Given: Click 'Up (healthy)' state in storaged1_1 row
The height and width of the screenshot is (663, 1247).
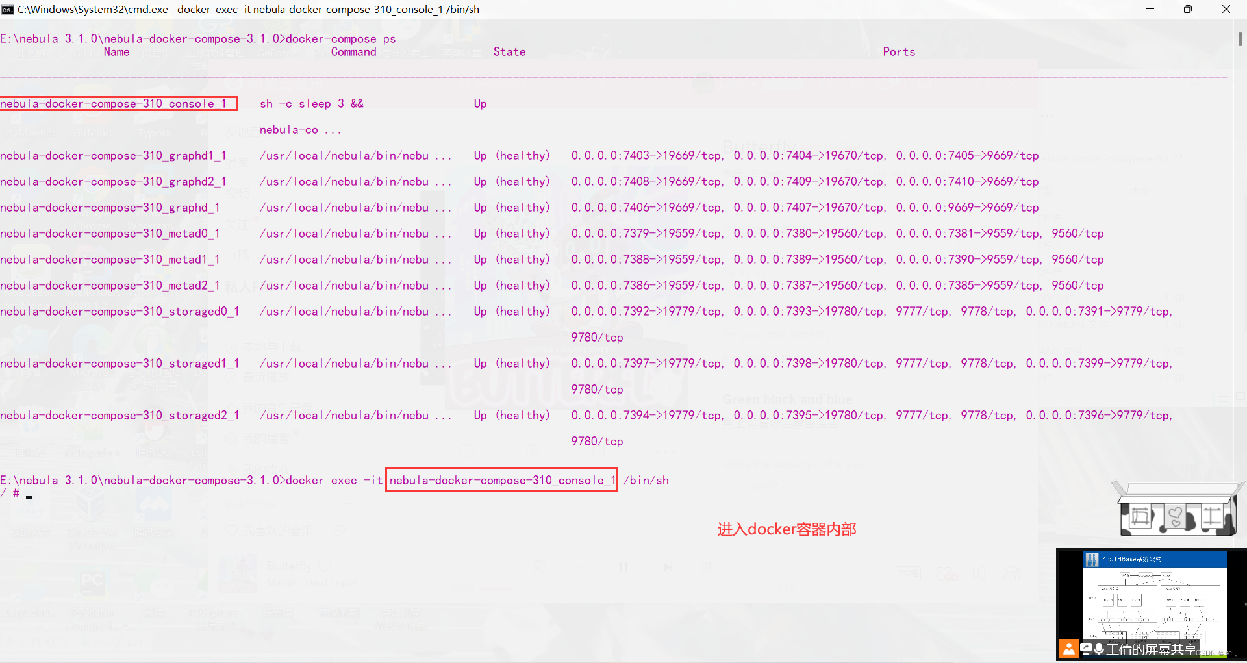Looking at the screenshot, I should (512, 363).
